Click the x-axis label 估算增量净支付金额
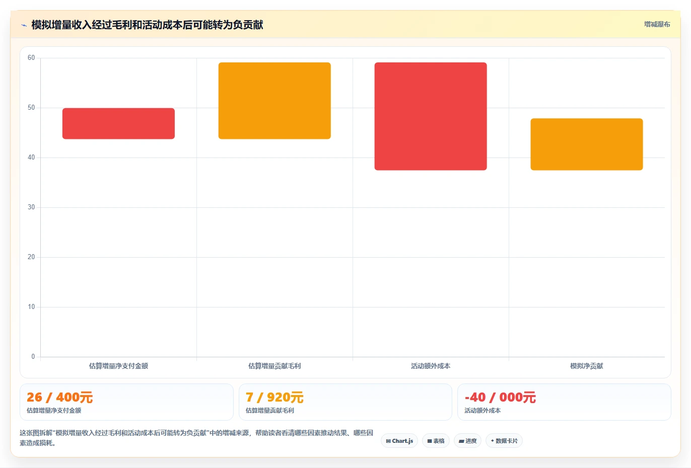This screenshot has width=691, height=468. click(x=118, y=366)
